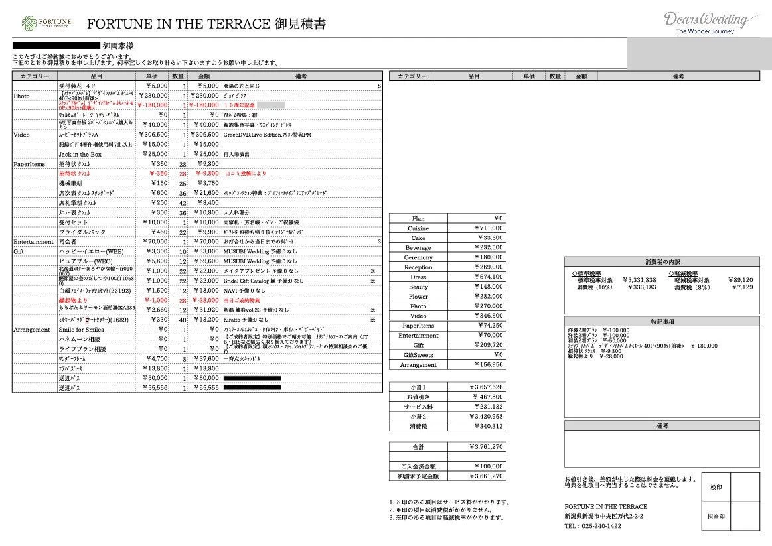Image resolution: width=772 pixels, height=546 pixels.
Task: Click the '担当印' stamp box
Action: (x=716, y=517)
